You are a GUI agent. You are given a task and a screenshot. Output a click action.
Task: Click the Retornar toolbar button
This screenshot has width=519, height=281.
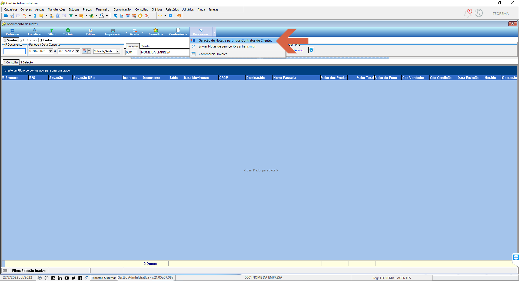point(12,32)
